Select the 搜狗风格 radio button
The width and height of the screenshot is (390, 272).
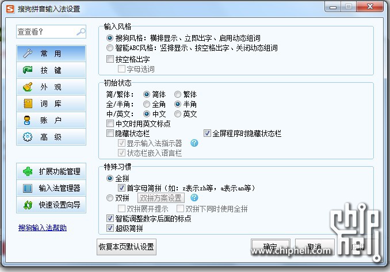[x=110, y=38]
